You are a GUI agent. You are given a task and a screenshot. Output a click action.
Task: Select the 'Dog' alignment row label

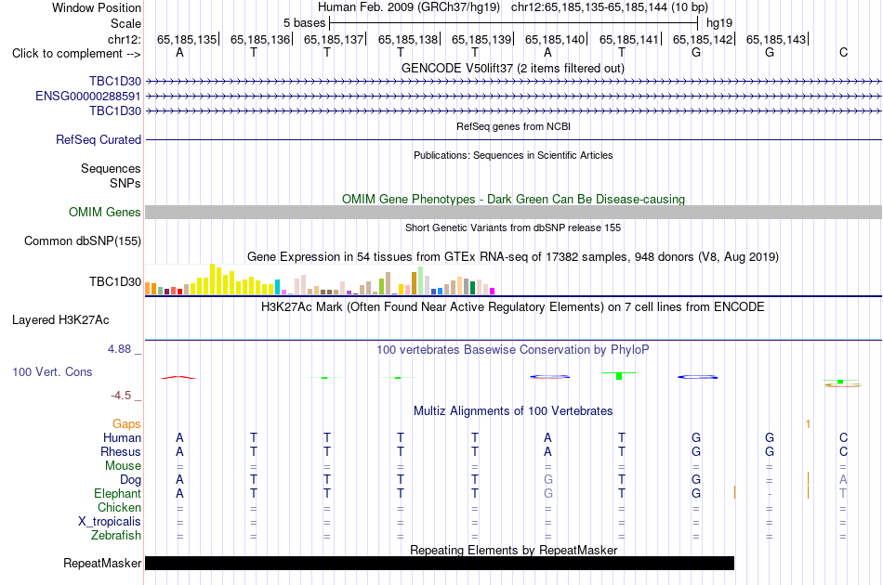130,480
